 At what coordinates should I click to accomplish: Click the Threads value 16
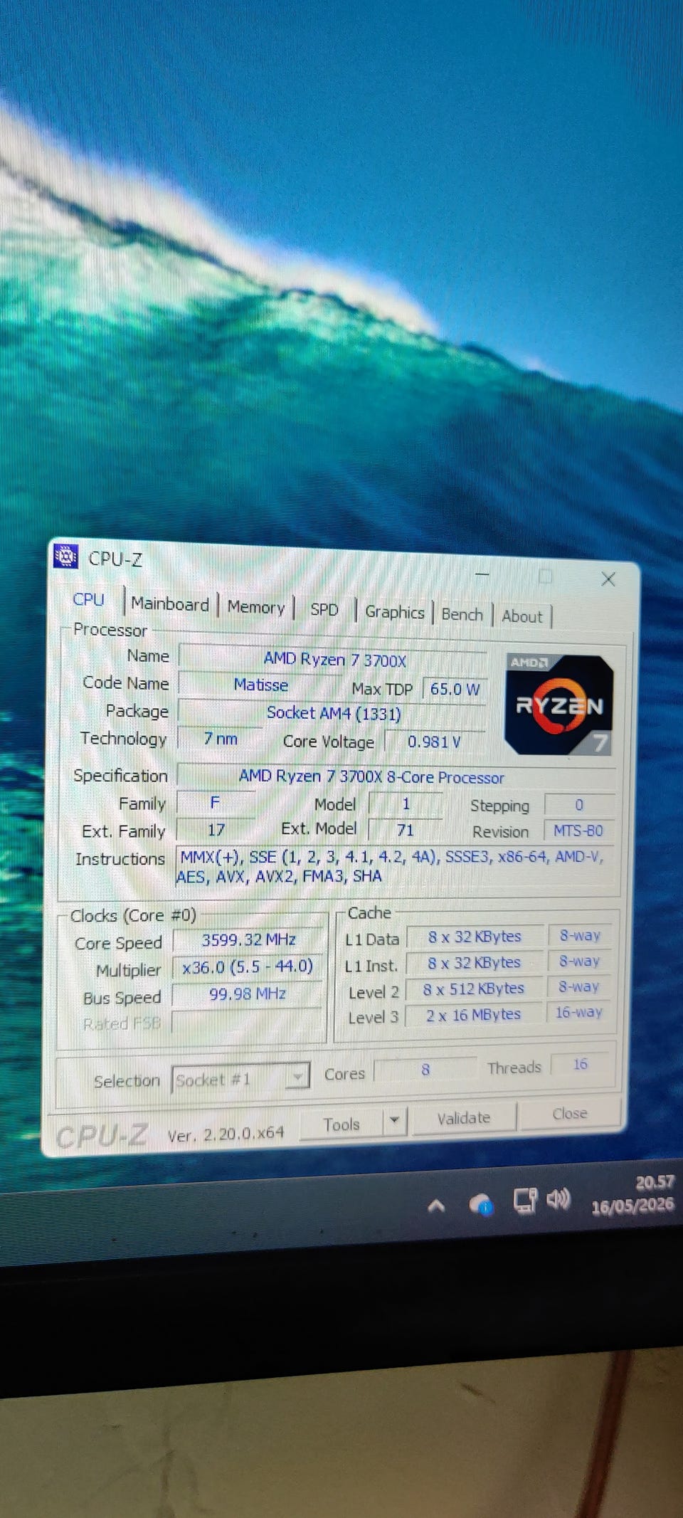pyautogui.click(x=581, y=1064)
